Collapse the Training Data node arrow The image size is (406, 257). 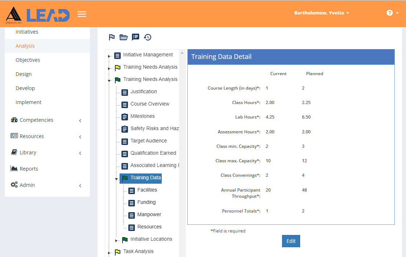point(116,179)
